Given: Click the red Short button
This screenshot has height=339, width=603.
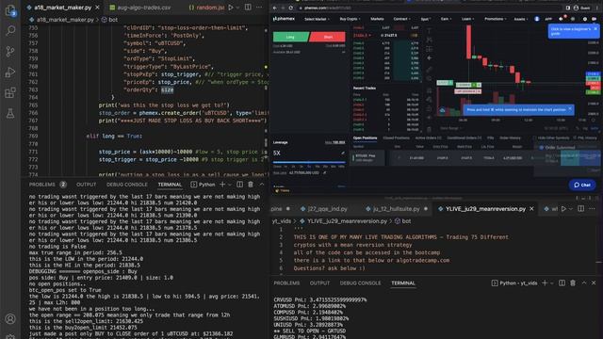Looking at the screenshot, I should (328, 37).
